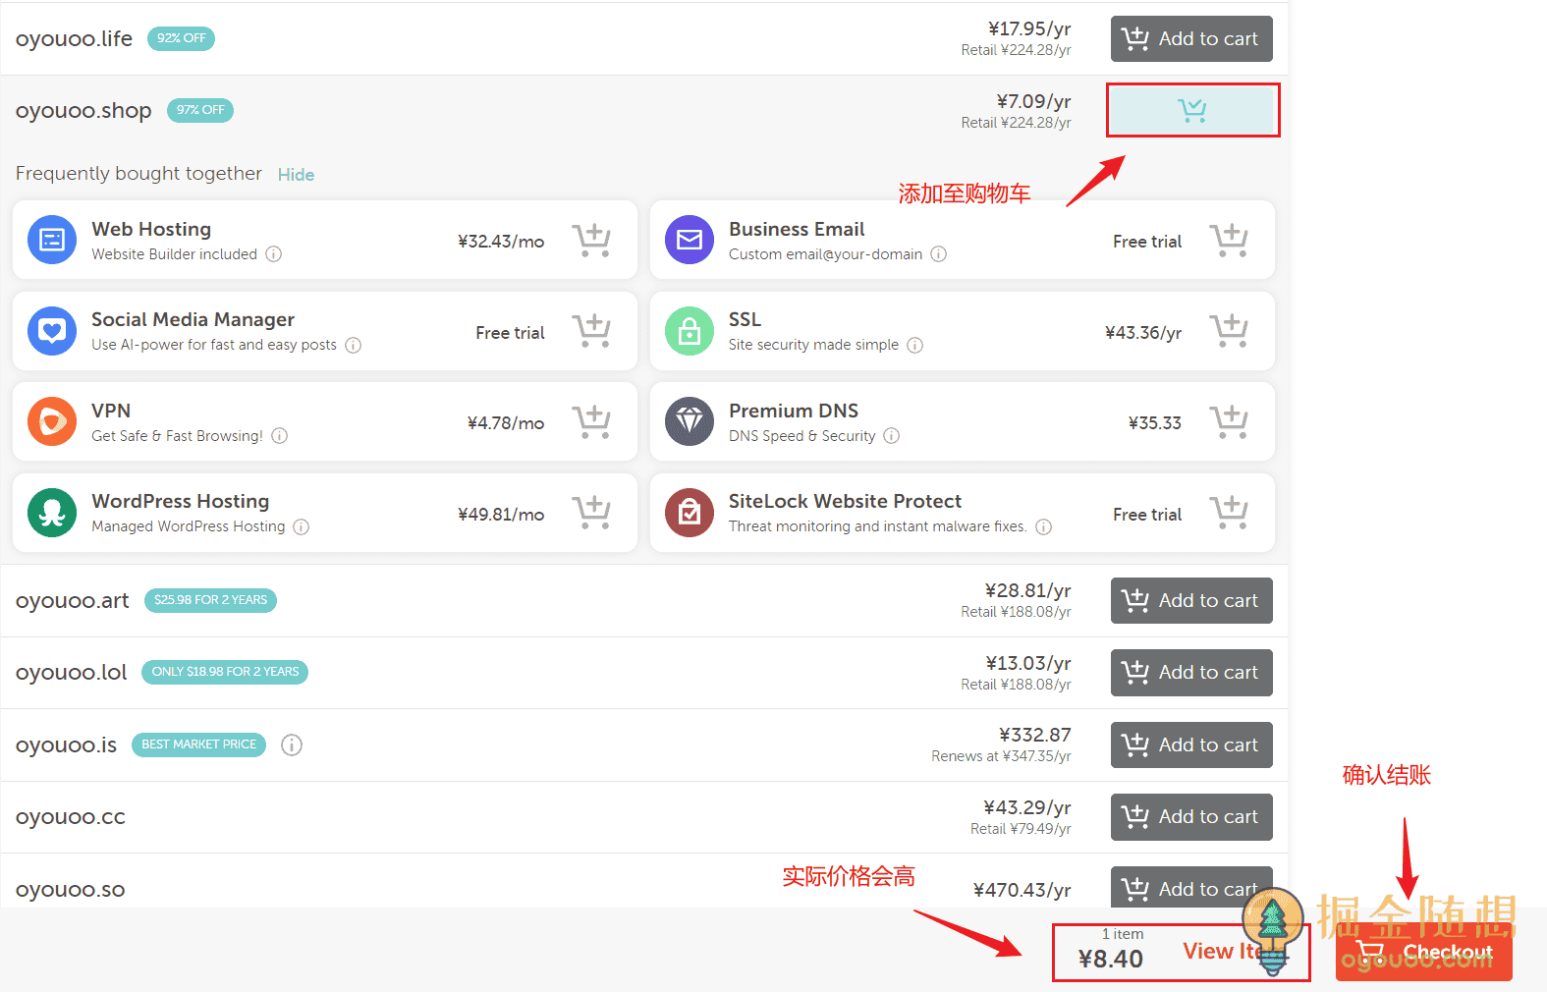Open info tooltip beside oyouoo.is badge
Viewport: 1547px width, 992px height.
(291, 745)
